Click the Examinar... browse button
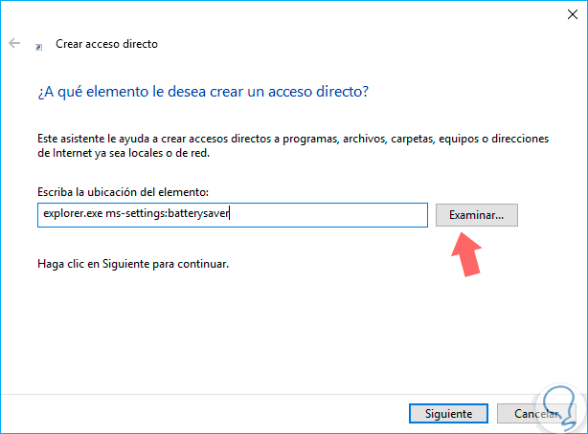588x434 pixels. (476, 215)
